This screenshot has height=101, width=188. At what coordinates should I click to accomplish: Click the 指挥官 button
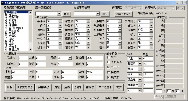(x=90, y=87)
